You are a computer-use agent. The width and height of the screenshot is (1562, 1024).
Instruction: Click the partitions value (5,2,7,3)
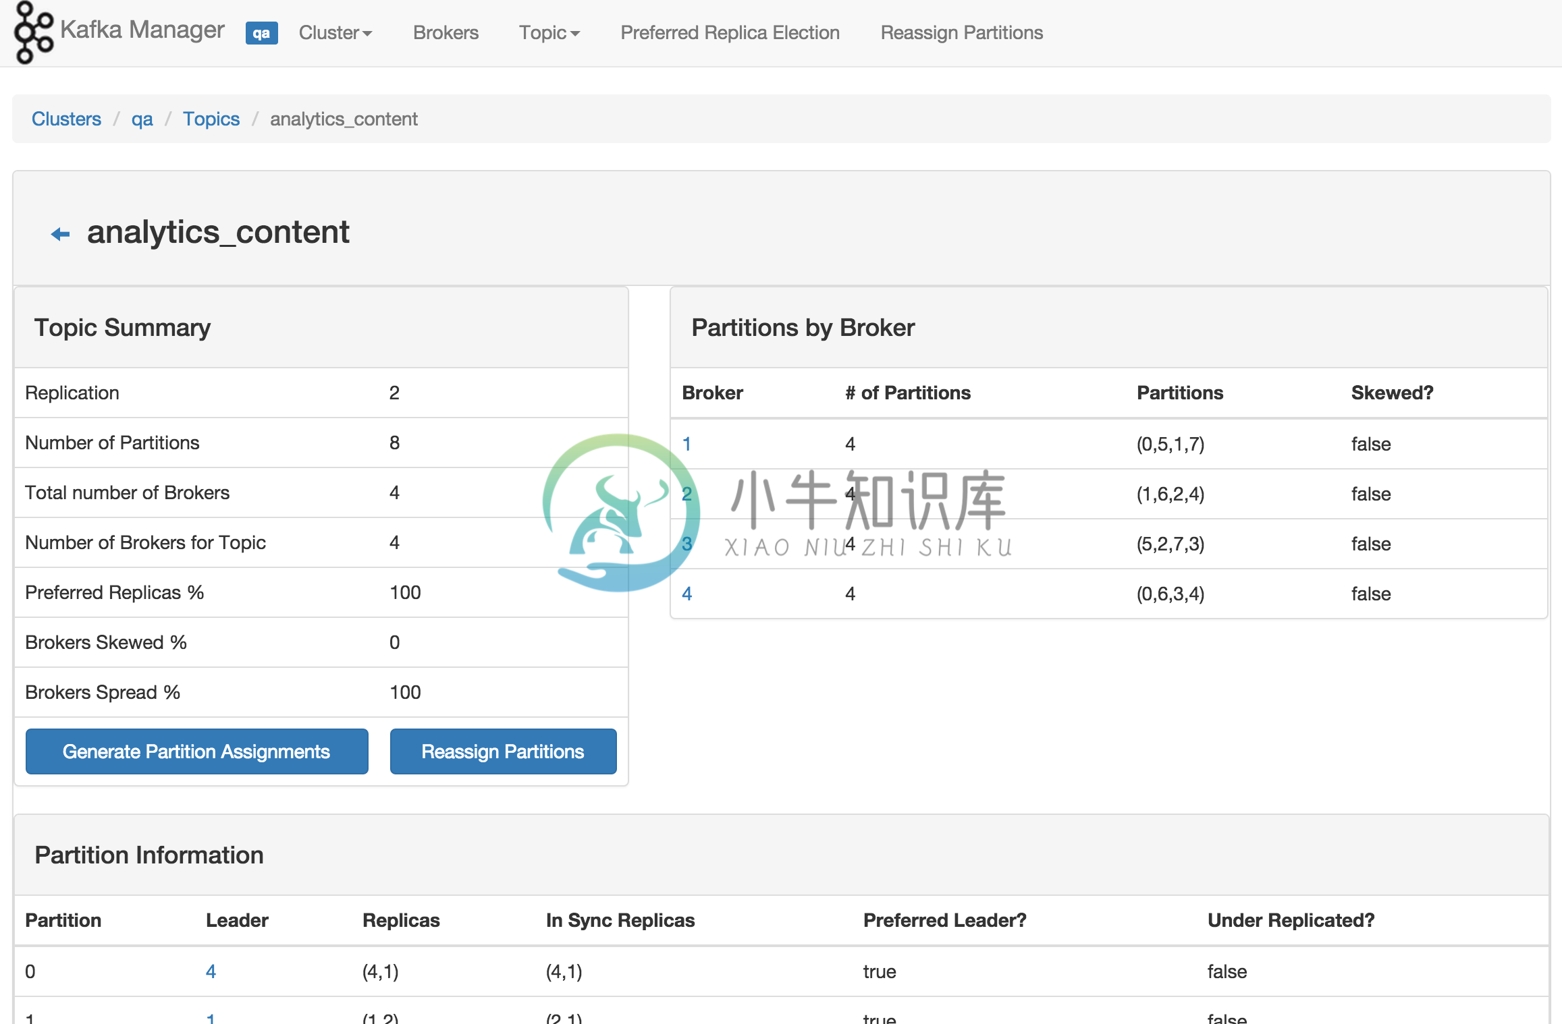pyautogui.click(x=1170, y=544)
